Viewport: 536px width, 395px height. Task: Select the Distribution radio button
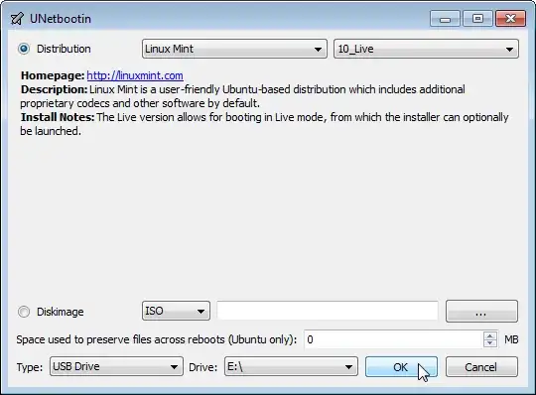[24, 49]
